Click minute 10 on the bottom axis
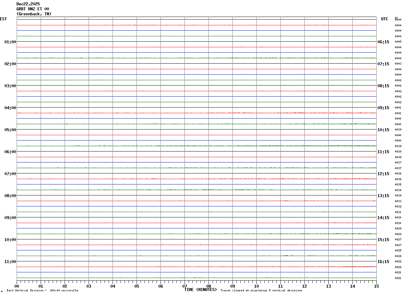The image size is (403, 295). [257, 286]
